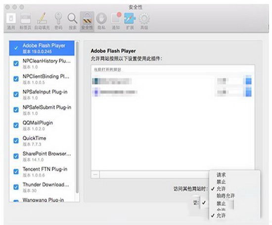
Task: Open the Advanced (高级) gear icon
Action: pos(144,18)
